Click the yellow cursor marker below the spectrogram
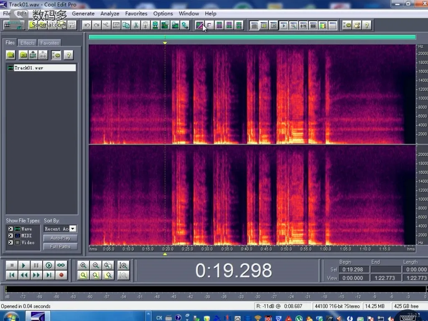 coord(165,254)
